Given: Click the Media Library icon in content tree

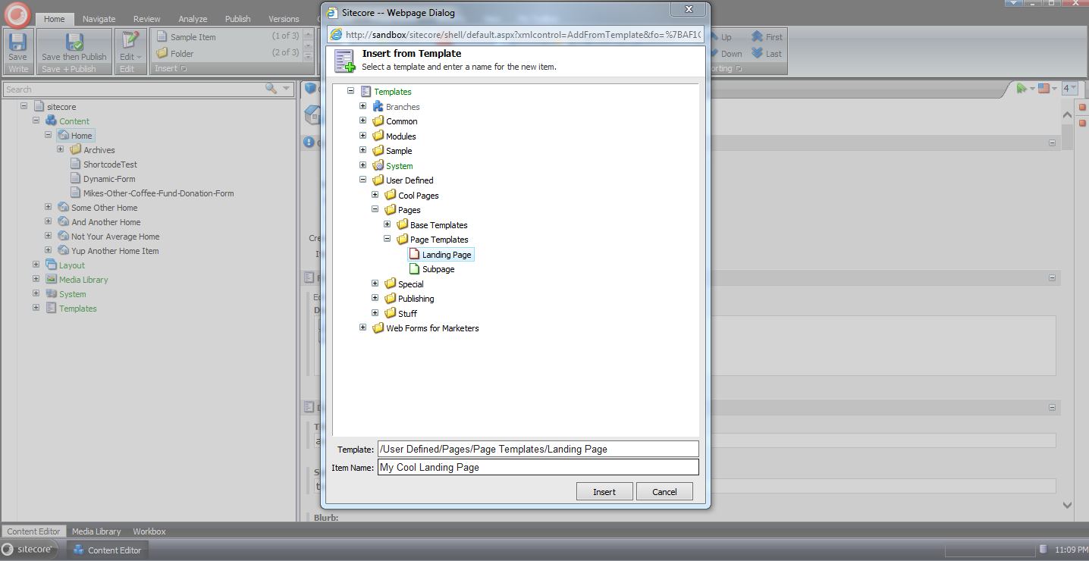Looking at the screenshot, I should 52,280.
